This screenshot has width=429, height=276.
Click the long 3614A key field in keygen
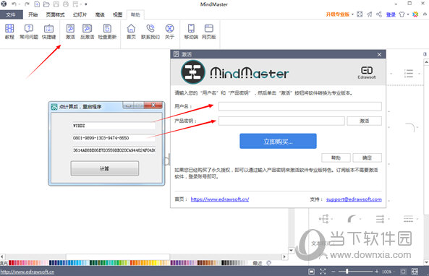pyautogui.click(x=114, y=150)
